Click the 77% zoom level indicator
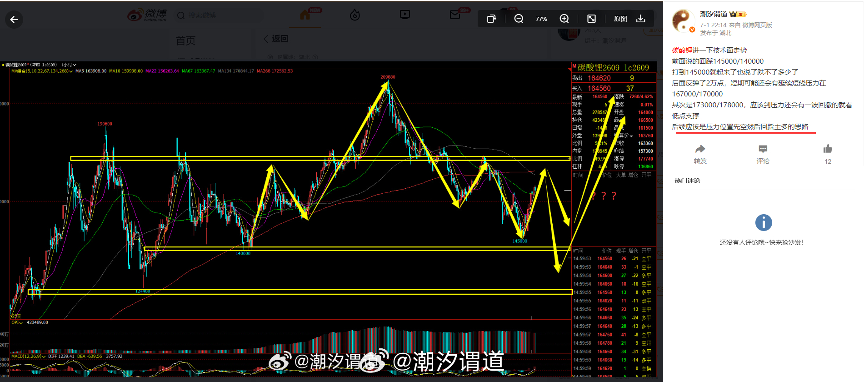This screenshot has width=864, height=382. [541, 19]
